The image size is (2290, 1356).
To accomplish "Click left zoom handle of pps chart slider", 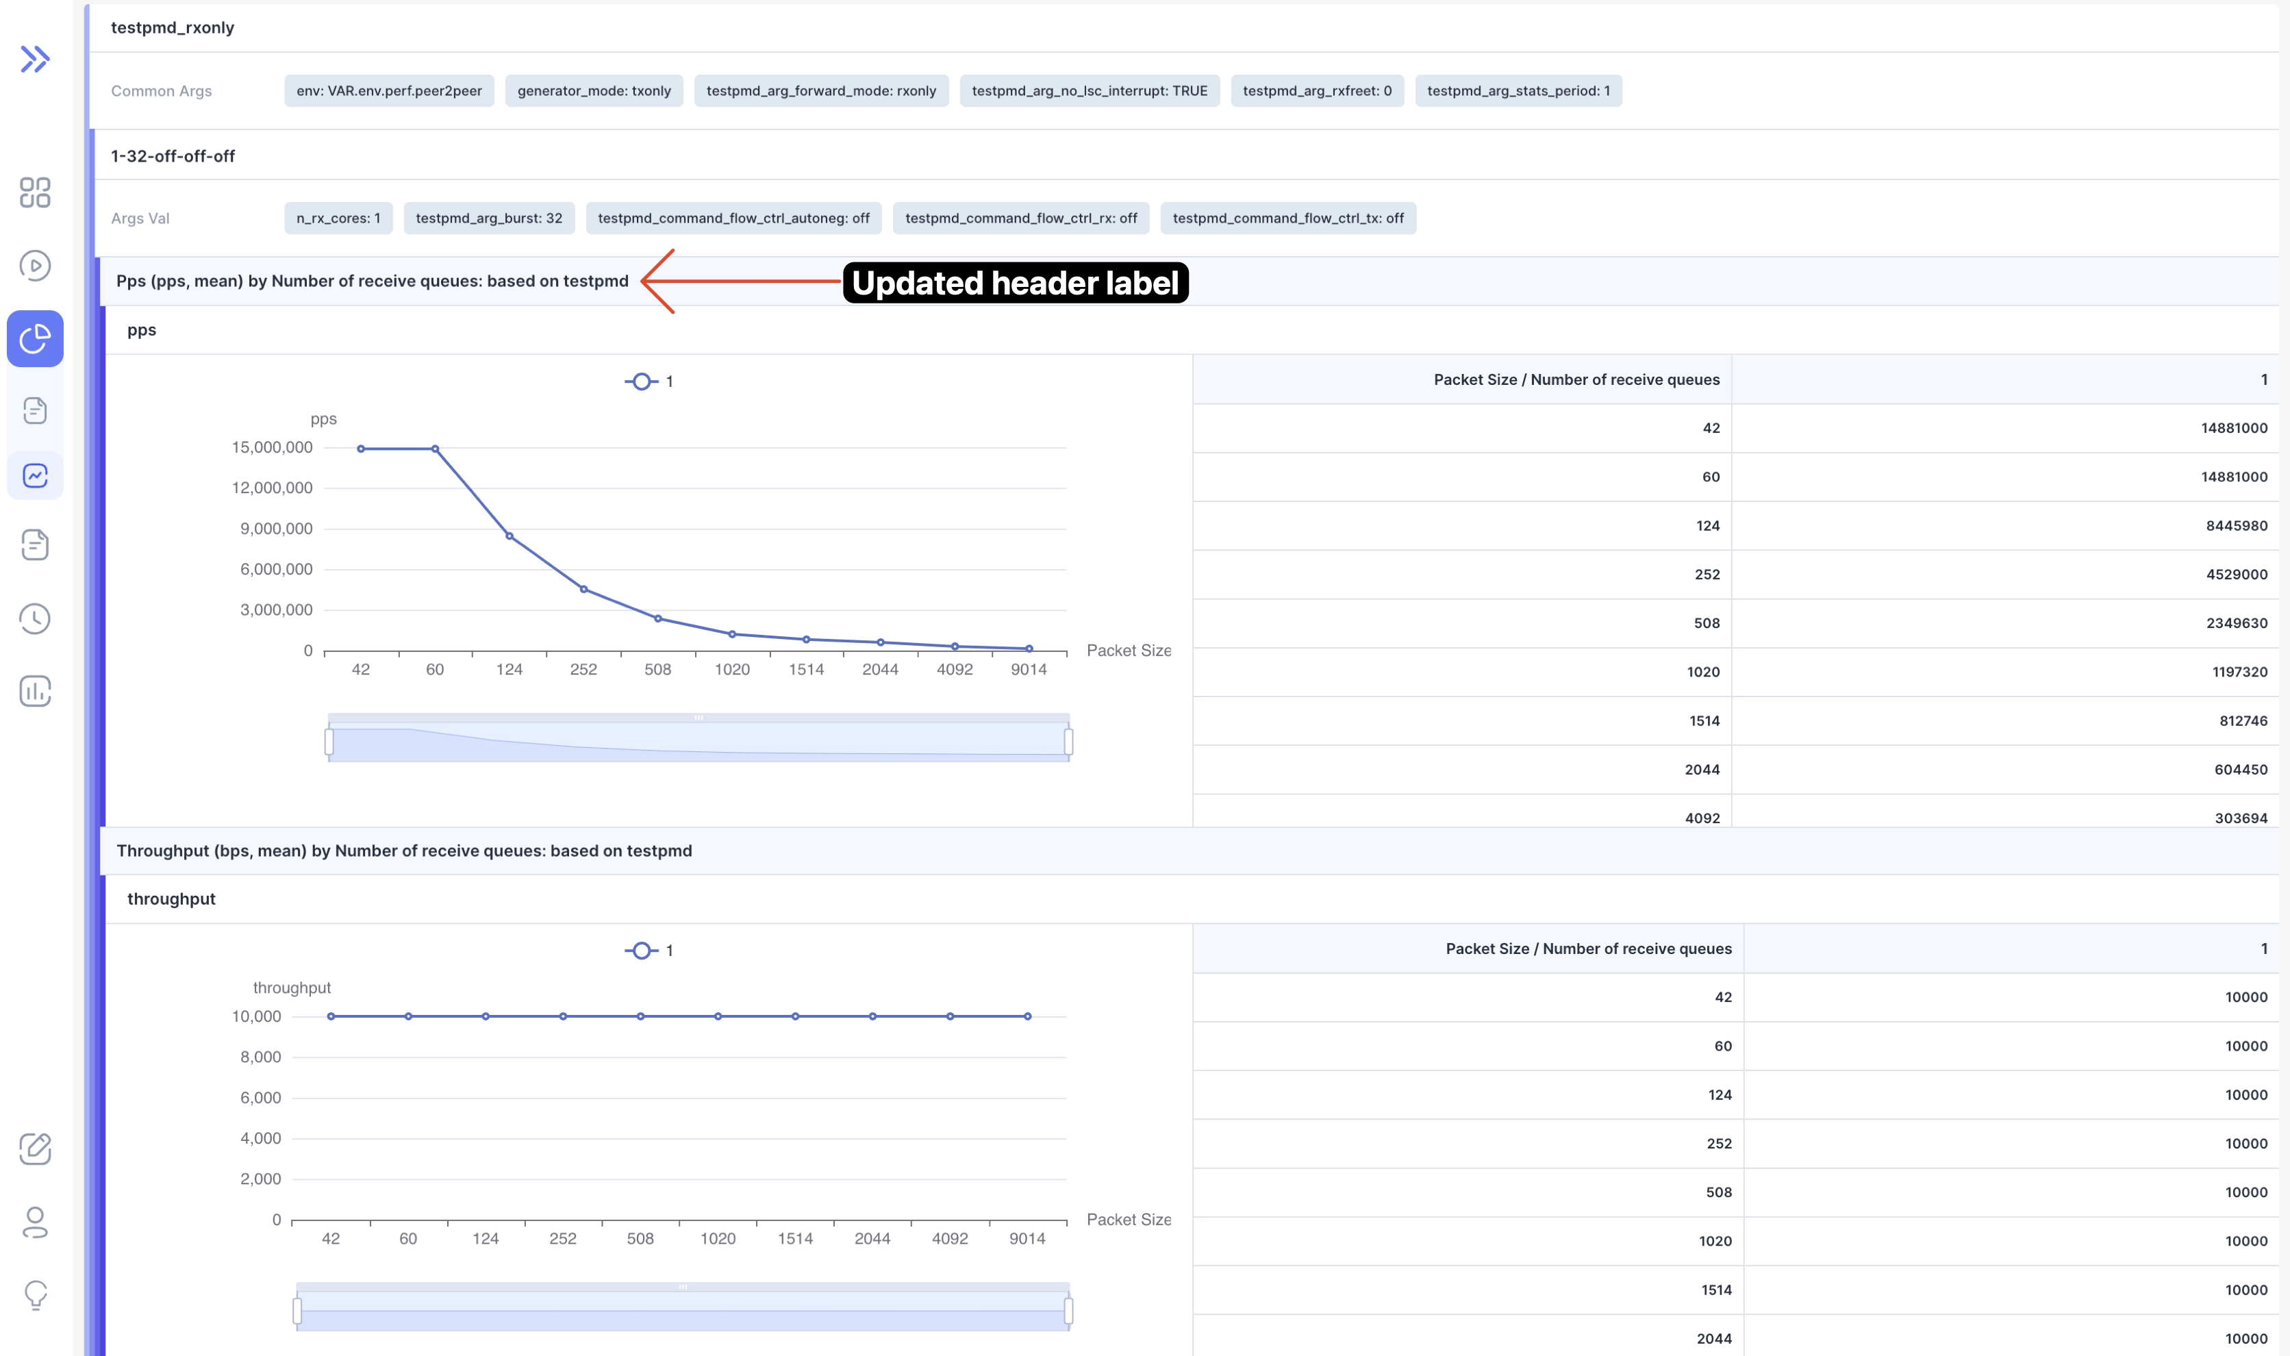I will 329,741.
